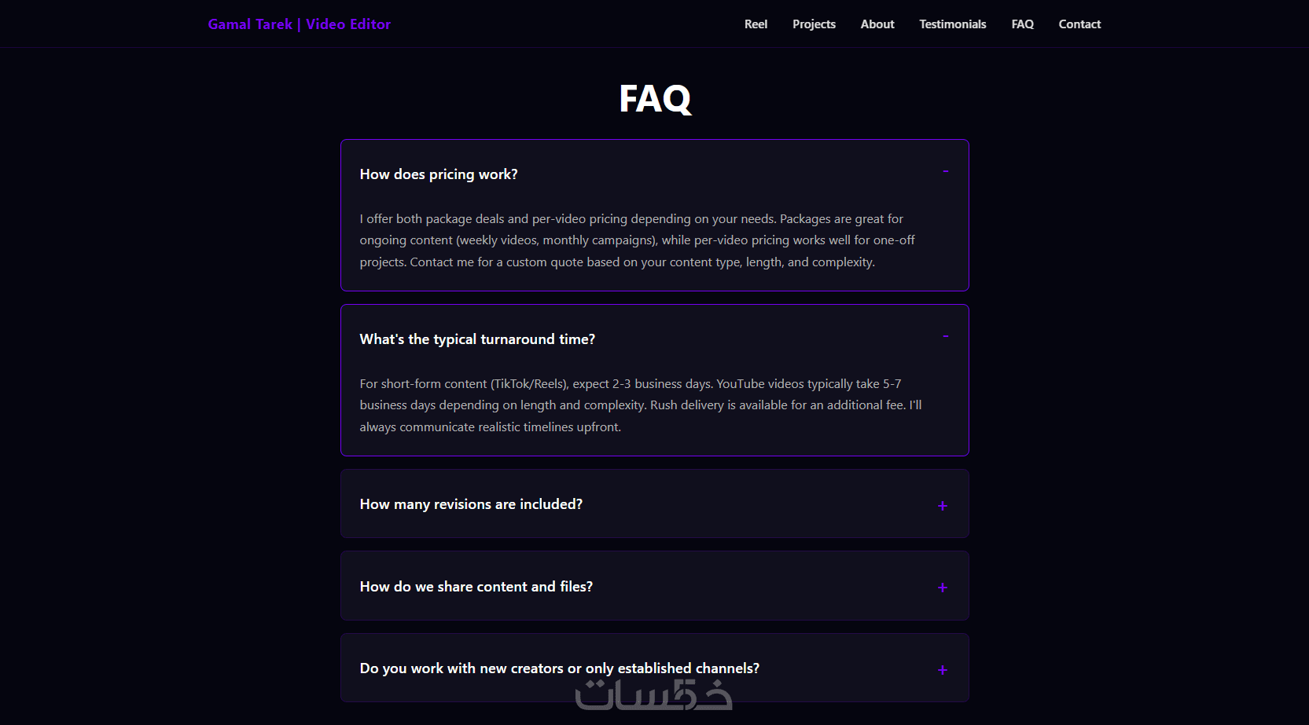Click the pricing answer paragraph text
The height and width of the screenshot is (725, 1309).
pyautogui.click(x=637, y=240)
